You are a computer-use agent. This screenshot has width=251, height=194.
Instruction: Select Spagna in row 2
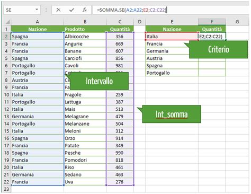37,37
